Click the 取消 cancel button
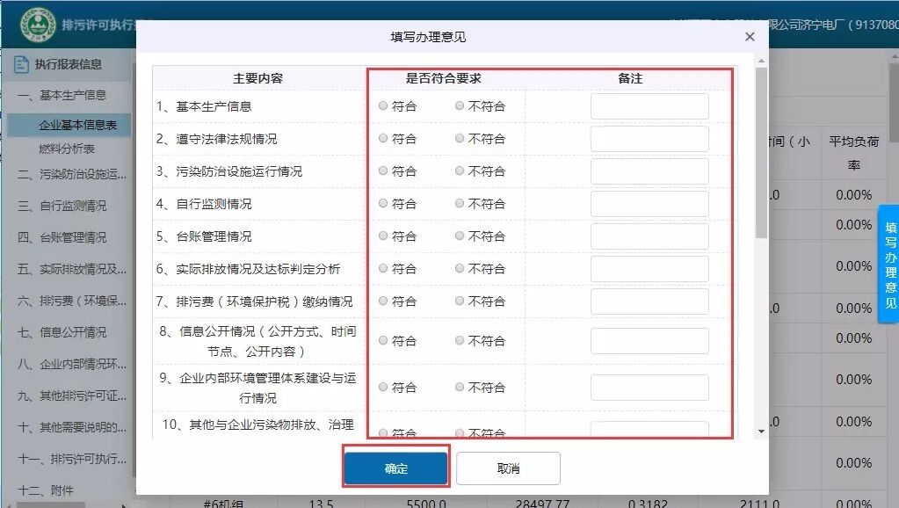The height and width of the screenshot is (508, 899). coord(508,468)
